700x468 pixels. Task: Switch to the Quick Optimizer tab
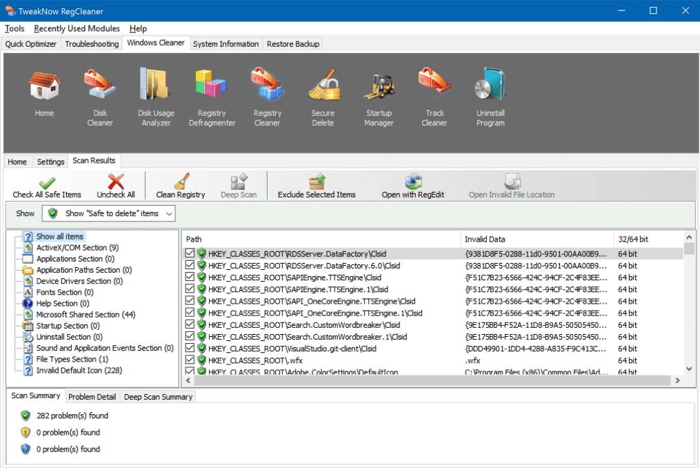tap(31, 43)
